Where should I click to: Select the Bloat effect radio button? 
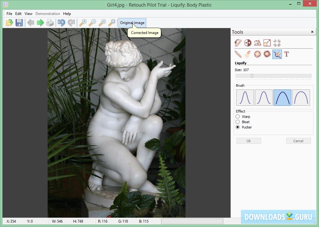coord(238,122)
